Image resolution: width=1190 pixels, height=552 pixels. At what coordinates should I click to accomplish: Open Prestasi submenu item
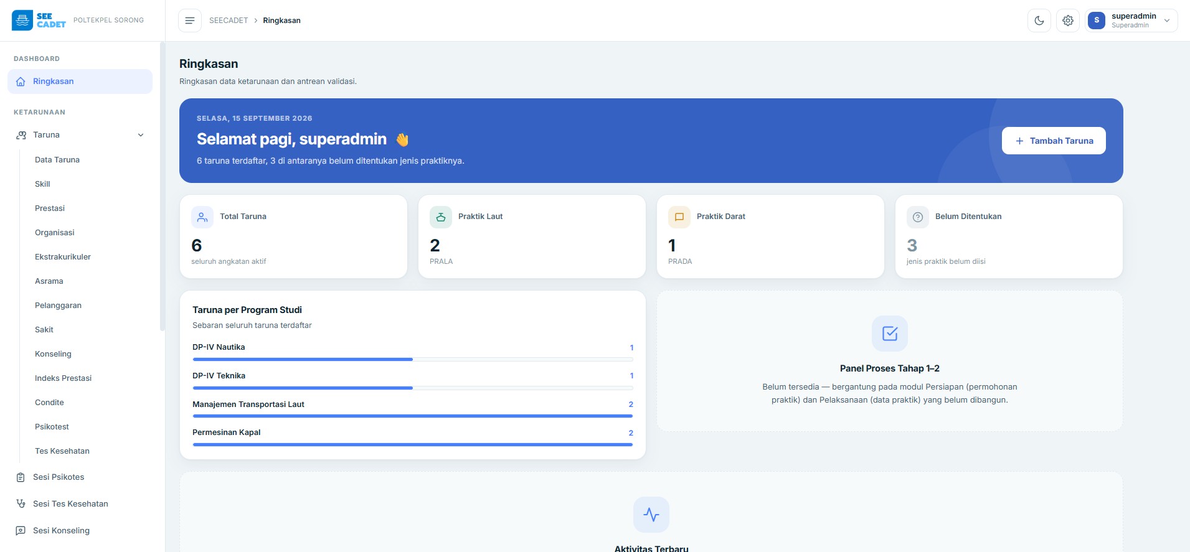click(50, 208)
